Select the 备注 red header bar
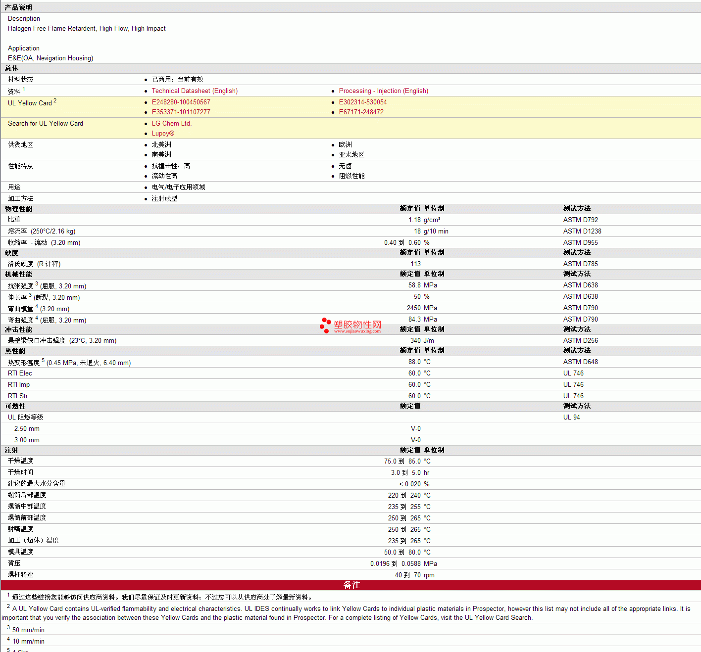The image size is (701, 652). 350,585
